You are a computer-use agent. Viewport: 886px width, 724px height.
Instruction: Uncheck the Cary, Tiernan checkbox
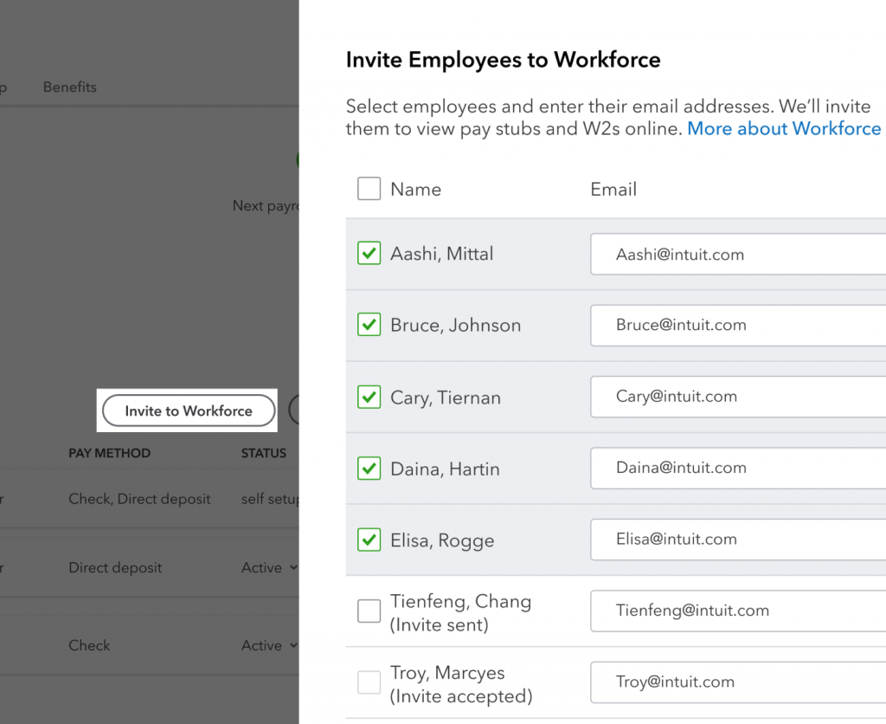pos(369,397)
